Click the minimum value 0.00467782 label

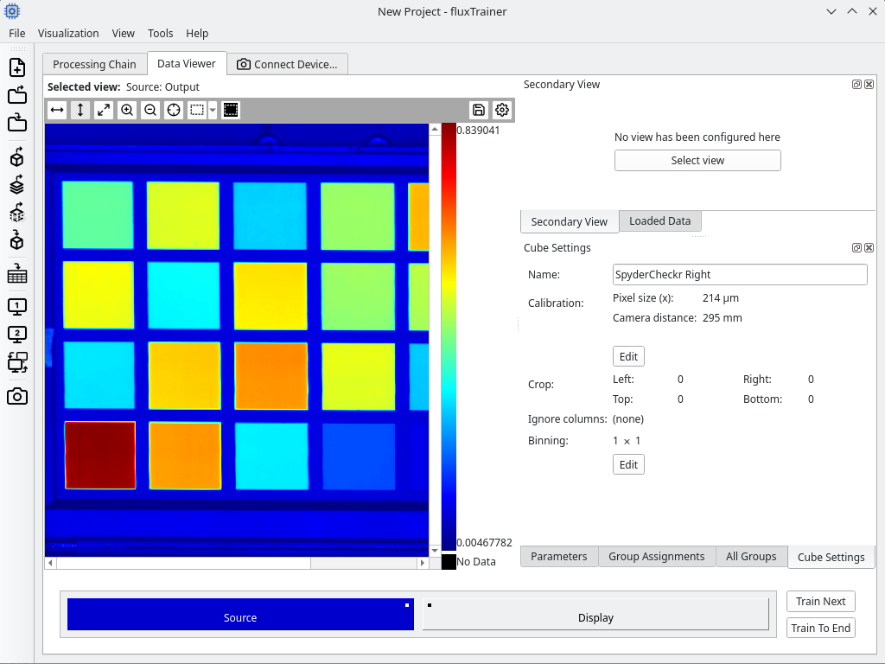(x=484, y=543)
